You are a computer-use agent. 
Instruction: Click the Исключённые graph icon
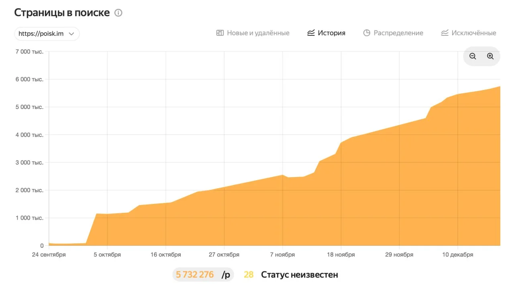pyautogui.click(x=445, y=33)
